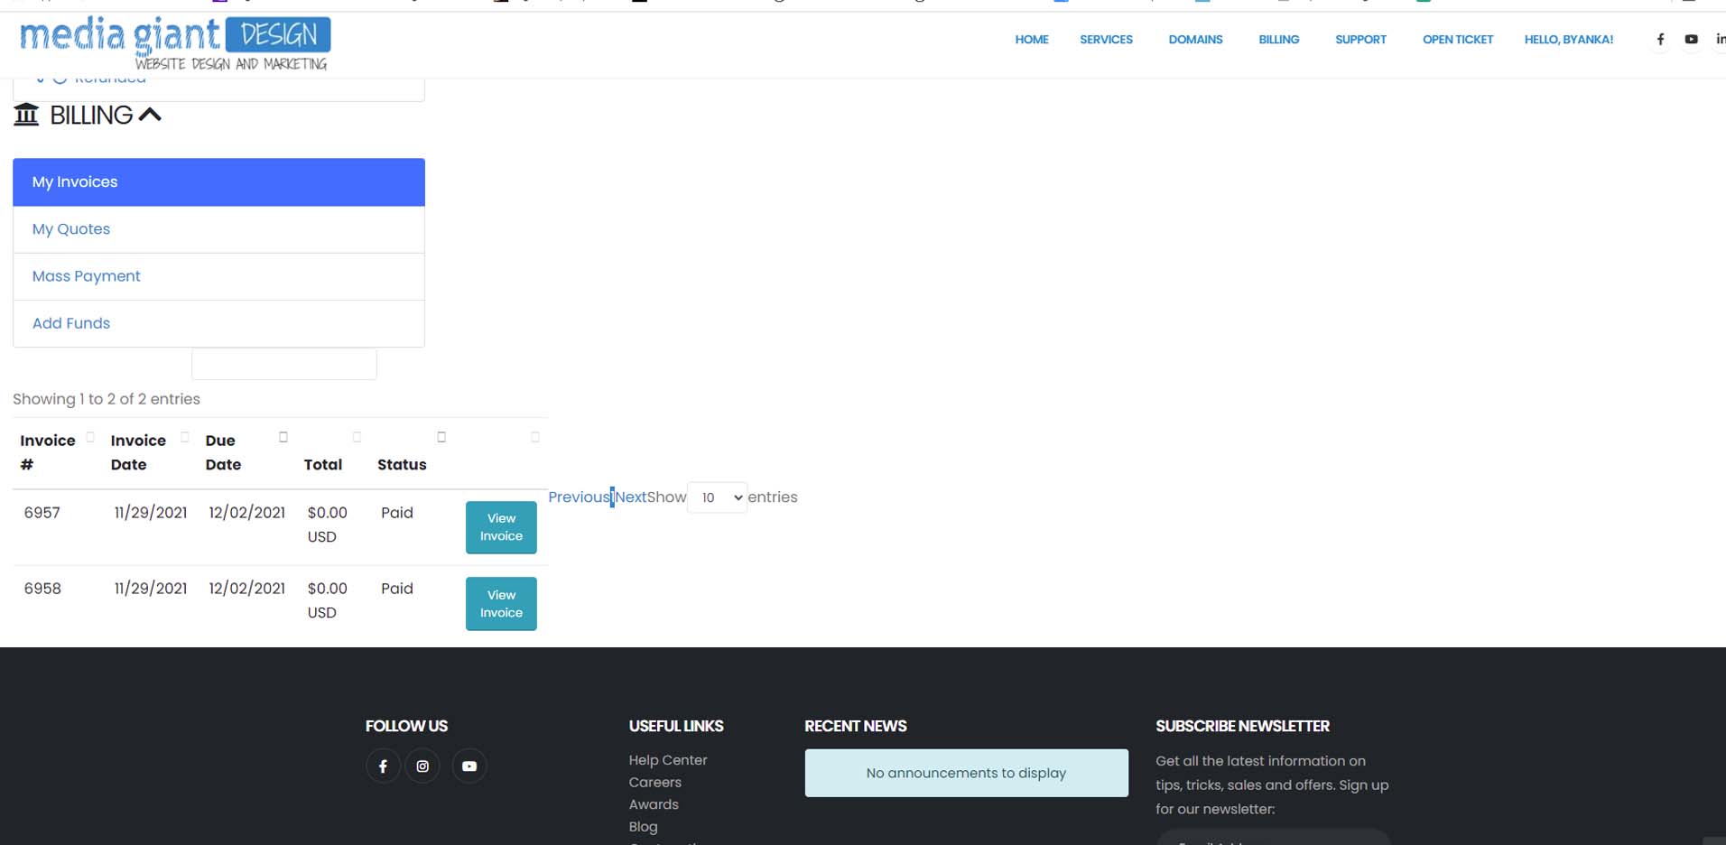Open Facebook icon in top navigation

pos(1660,40)
